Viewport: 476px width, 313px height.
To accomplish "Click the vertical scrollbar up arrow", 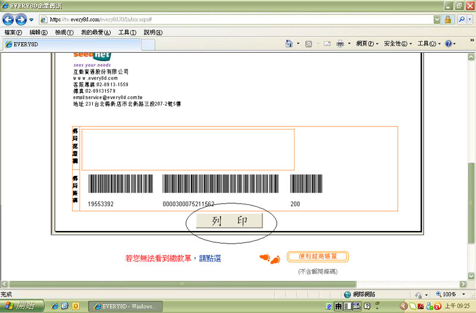I will [x=471, y=56].
